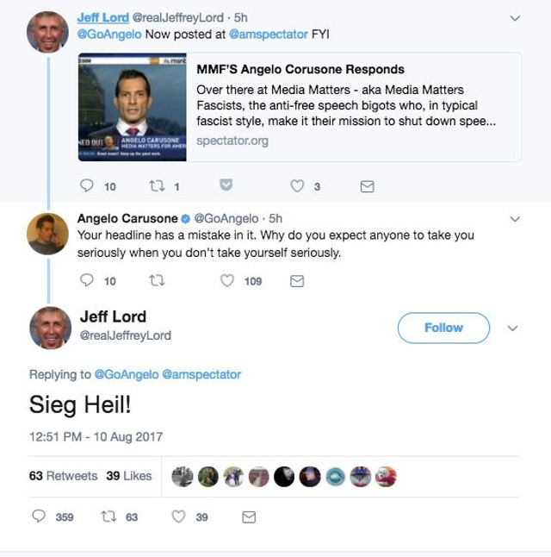The image size is (551, 557).
Task: Open dropdown arrow next to Follow button
Action: (513, 329)
